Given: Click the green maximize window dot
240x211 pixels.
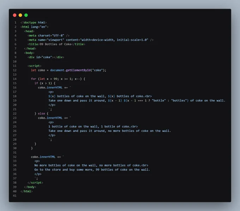Looking at the screenshot, I should [x=26, y=15].
